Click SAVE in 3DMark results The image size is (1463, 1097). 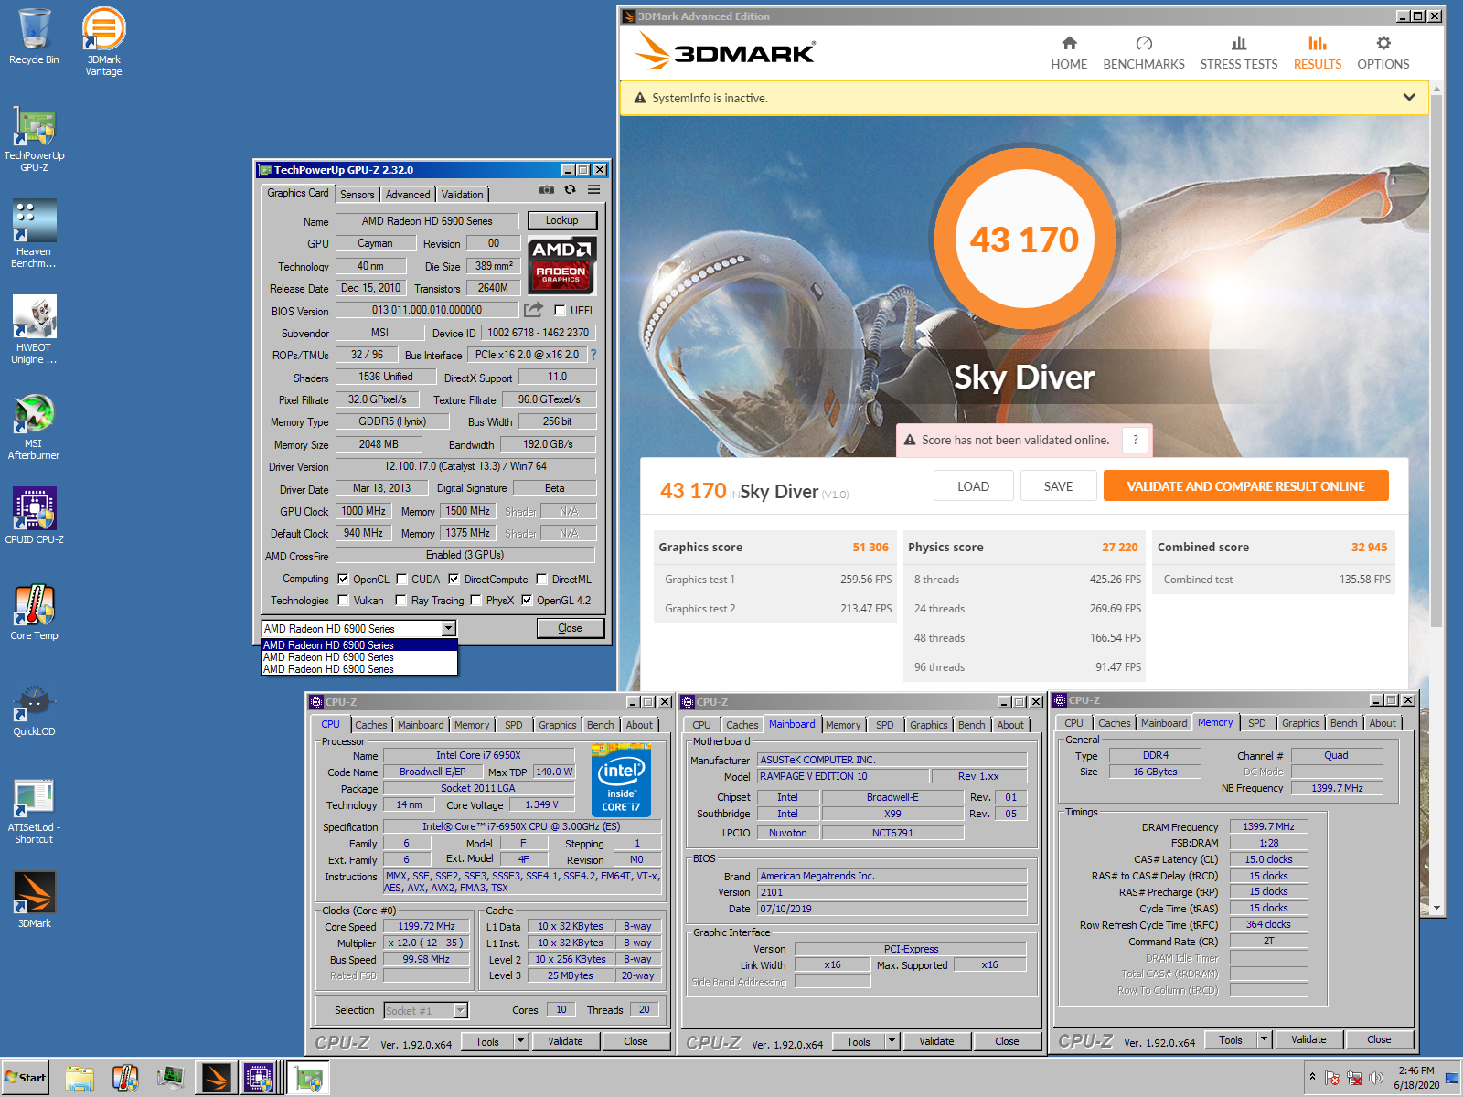[1058, 486]
